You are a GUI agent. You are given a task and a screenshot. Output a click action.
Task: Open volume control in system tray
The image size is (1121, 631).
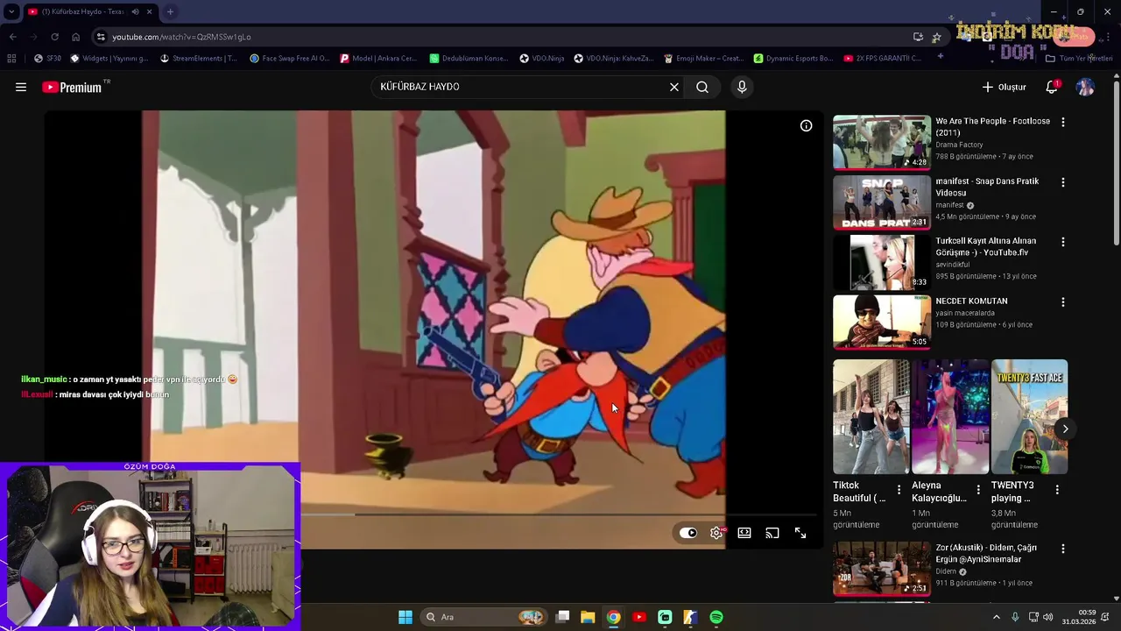[x=1048, y=617]
